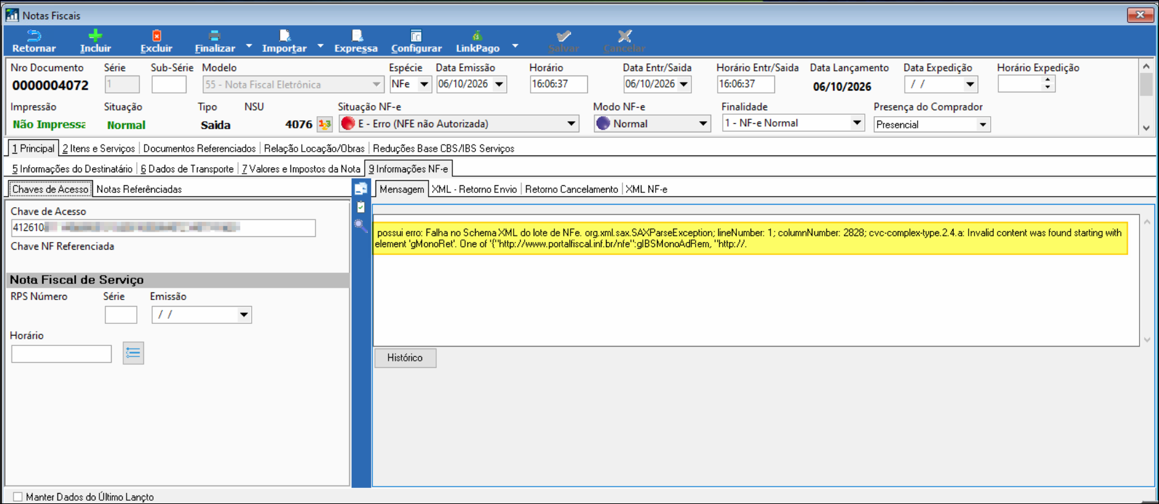Expand the LinkPago dropdown arrow
This screenshot has height=504, width=1159.
click(515, 46)
